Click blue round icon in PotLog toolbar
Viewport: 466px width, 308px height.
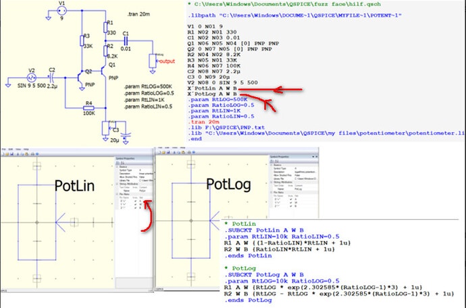pyautogui.click(x=194, y=152)
